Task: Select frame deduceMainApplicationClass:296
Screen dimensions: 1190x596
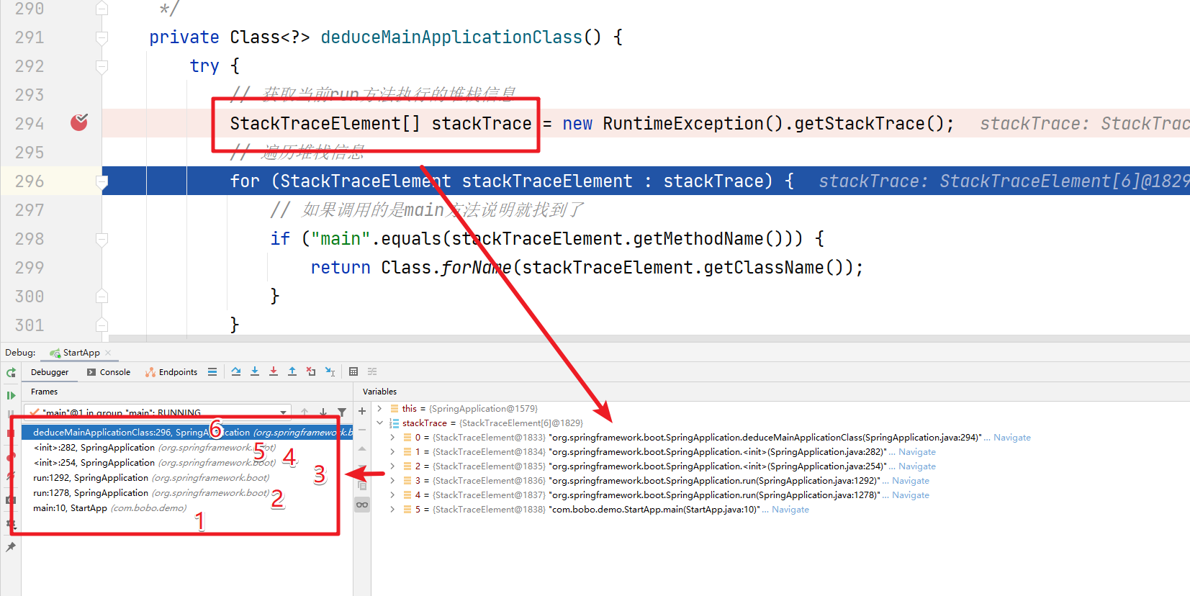Action: point(187,432)
